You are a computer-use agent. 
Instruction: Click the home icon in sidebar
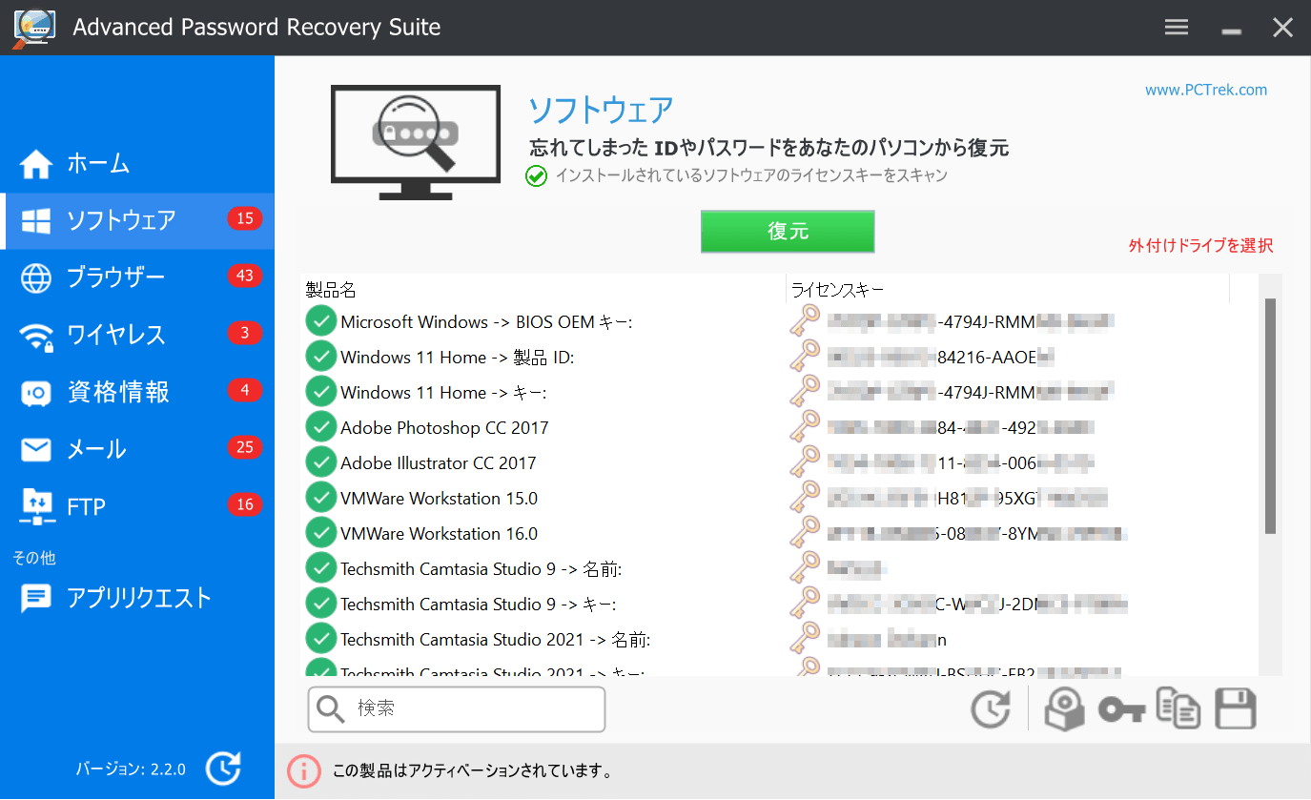point(36,163)
